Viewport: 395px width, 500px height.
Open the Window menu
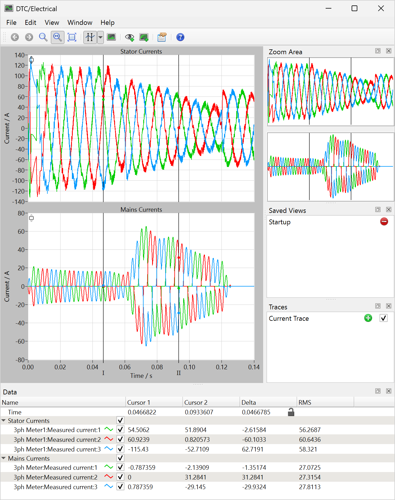(x=80, y=23)
